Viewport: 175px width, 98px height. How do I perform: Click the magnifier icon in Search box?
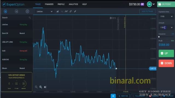[30, 17]
